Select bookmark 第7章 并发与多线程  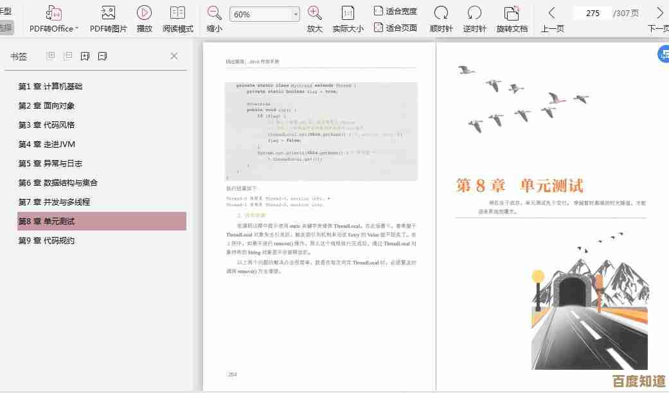point(54,202)
